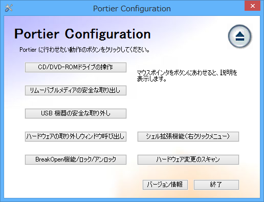Click the title bar text Portier Configuration
The width and height of the screenshot is (264, 202).
(132, 9)
